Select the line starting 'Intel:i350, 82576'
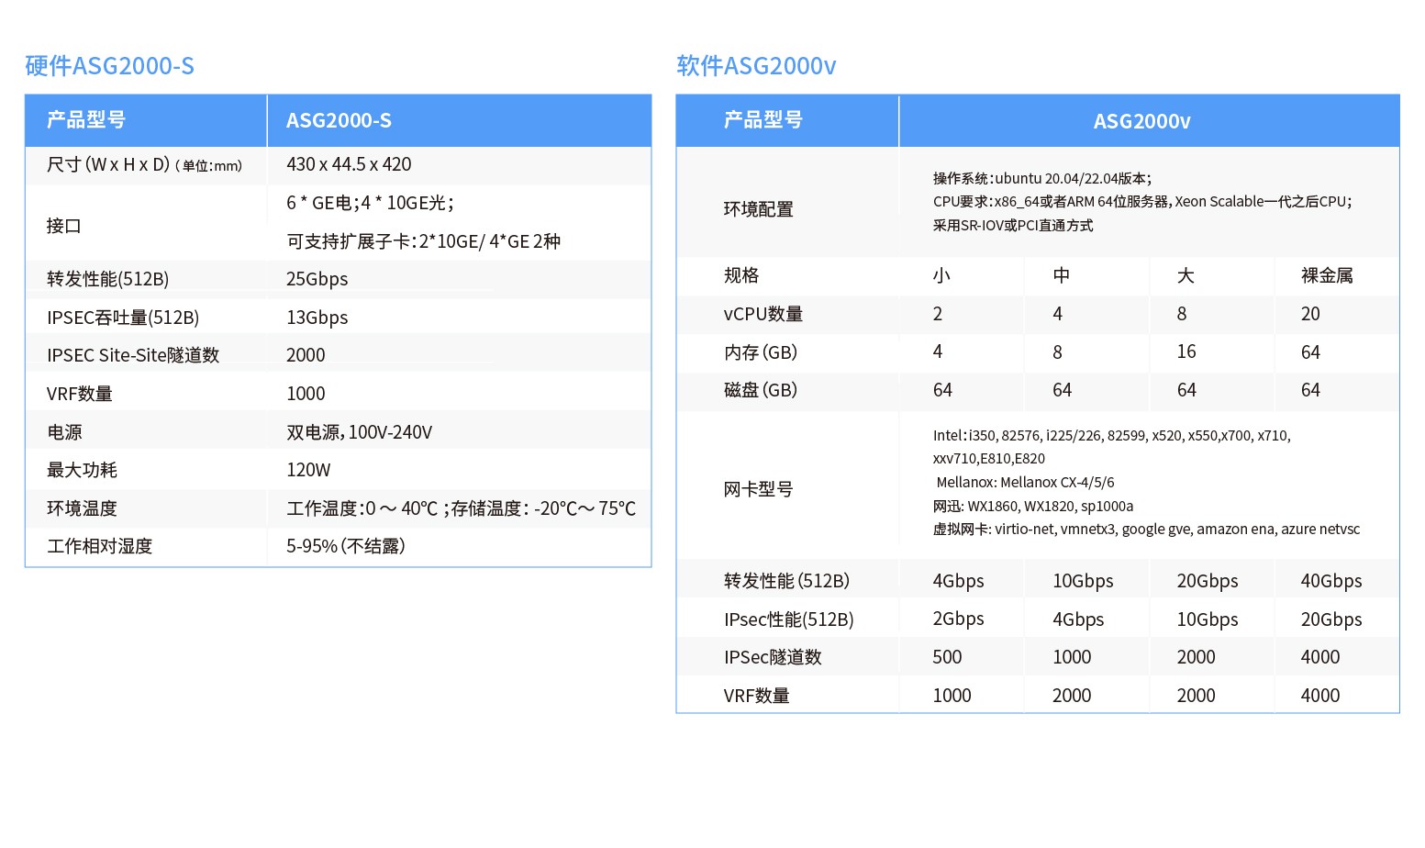 (1112, 435)
